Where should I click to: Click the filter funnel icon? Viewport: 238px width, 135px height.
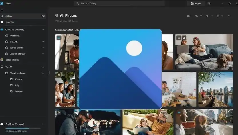tap(207, 16)
